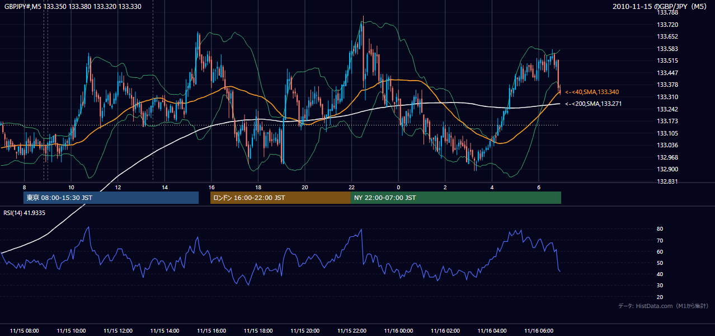Image resolution: width=715 pixels, height=336 pixels.
Task: Click the 133.788 price axis label
Action: point(667,12)
